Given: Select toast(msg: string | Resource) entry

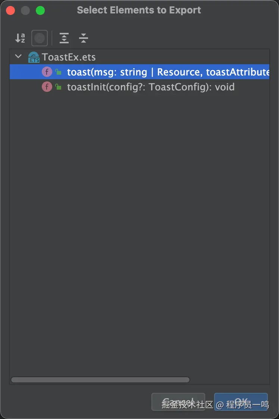Looking at the screenshot, I should point(139,72).
